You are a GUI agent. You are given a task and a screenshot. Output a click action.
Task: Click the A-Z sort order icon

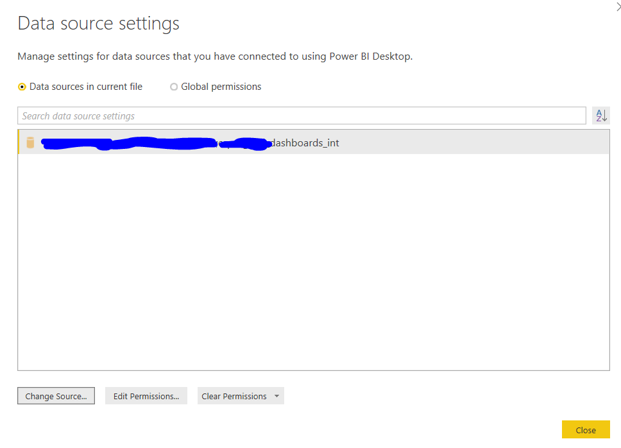[601, 116]
